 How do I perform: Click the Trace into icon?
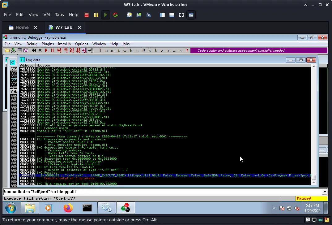pos(72,50)
